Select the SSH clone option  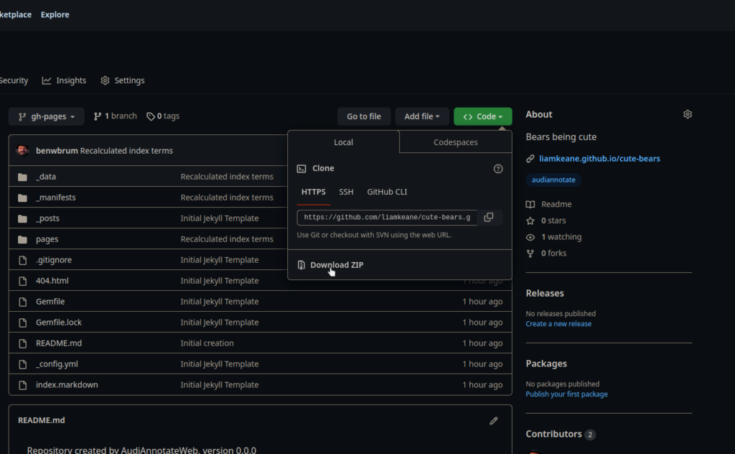pos(346,192)
